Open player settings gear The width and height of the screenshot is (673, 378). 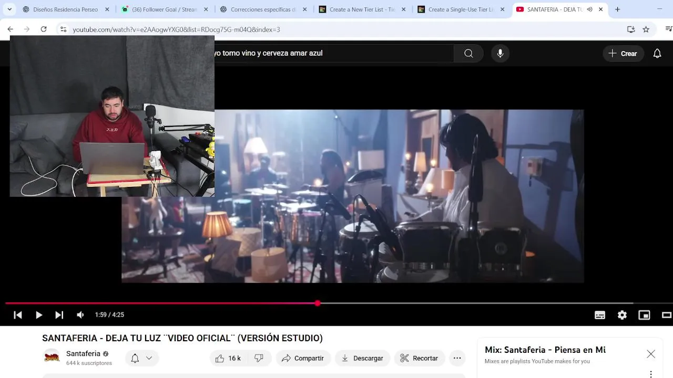coord(622,315)
